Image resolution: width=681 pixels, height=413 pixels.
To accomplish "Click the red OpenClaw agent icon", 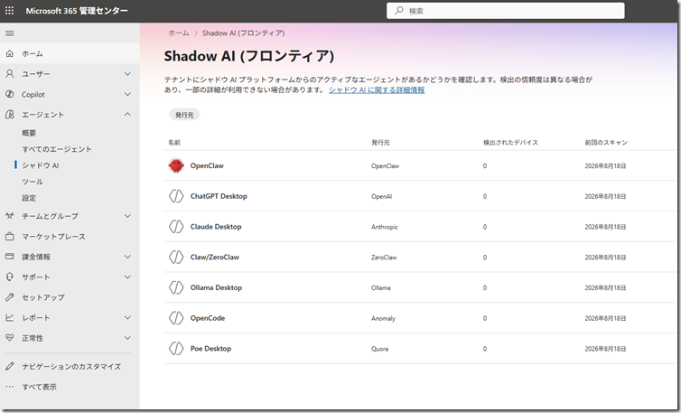I will click(176, 165).
